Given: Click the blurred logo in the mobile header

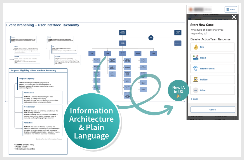Looking at the screenshot, I should point(200,9).
